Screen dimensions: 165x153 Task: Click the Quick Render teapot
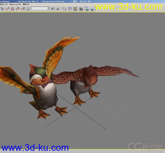coord(92,9)
